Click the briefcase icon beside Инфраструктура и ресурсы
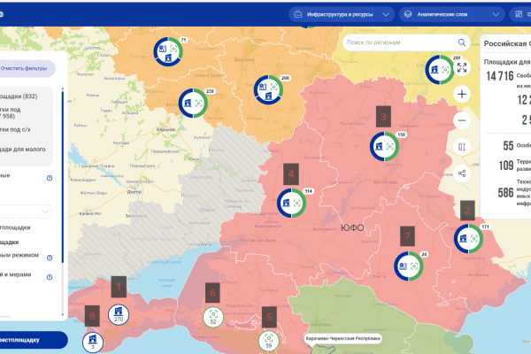Image resolution: width=531 pixels, height=354 pixels. click(297, 14)
